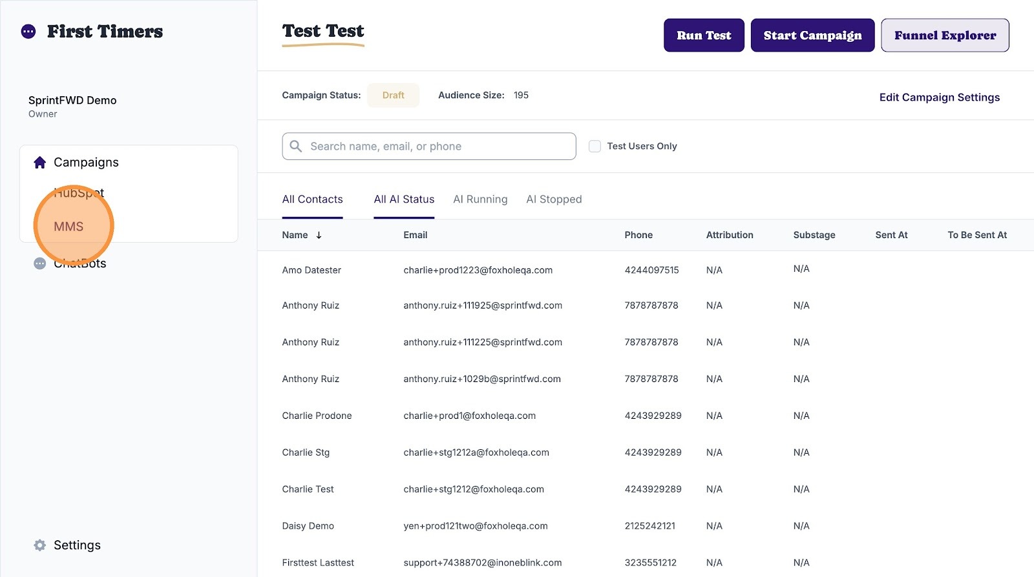Click the Draft status badge
This screenshot has width=1034, height=577.
pyautogui.click(x=394, y=96)
